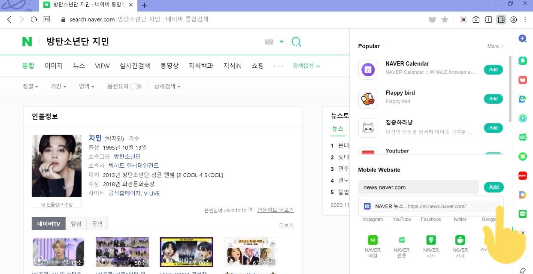Open the 방탄소년단 group link
This screenshot has height=274, width=533.
(x=127, y=157)
